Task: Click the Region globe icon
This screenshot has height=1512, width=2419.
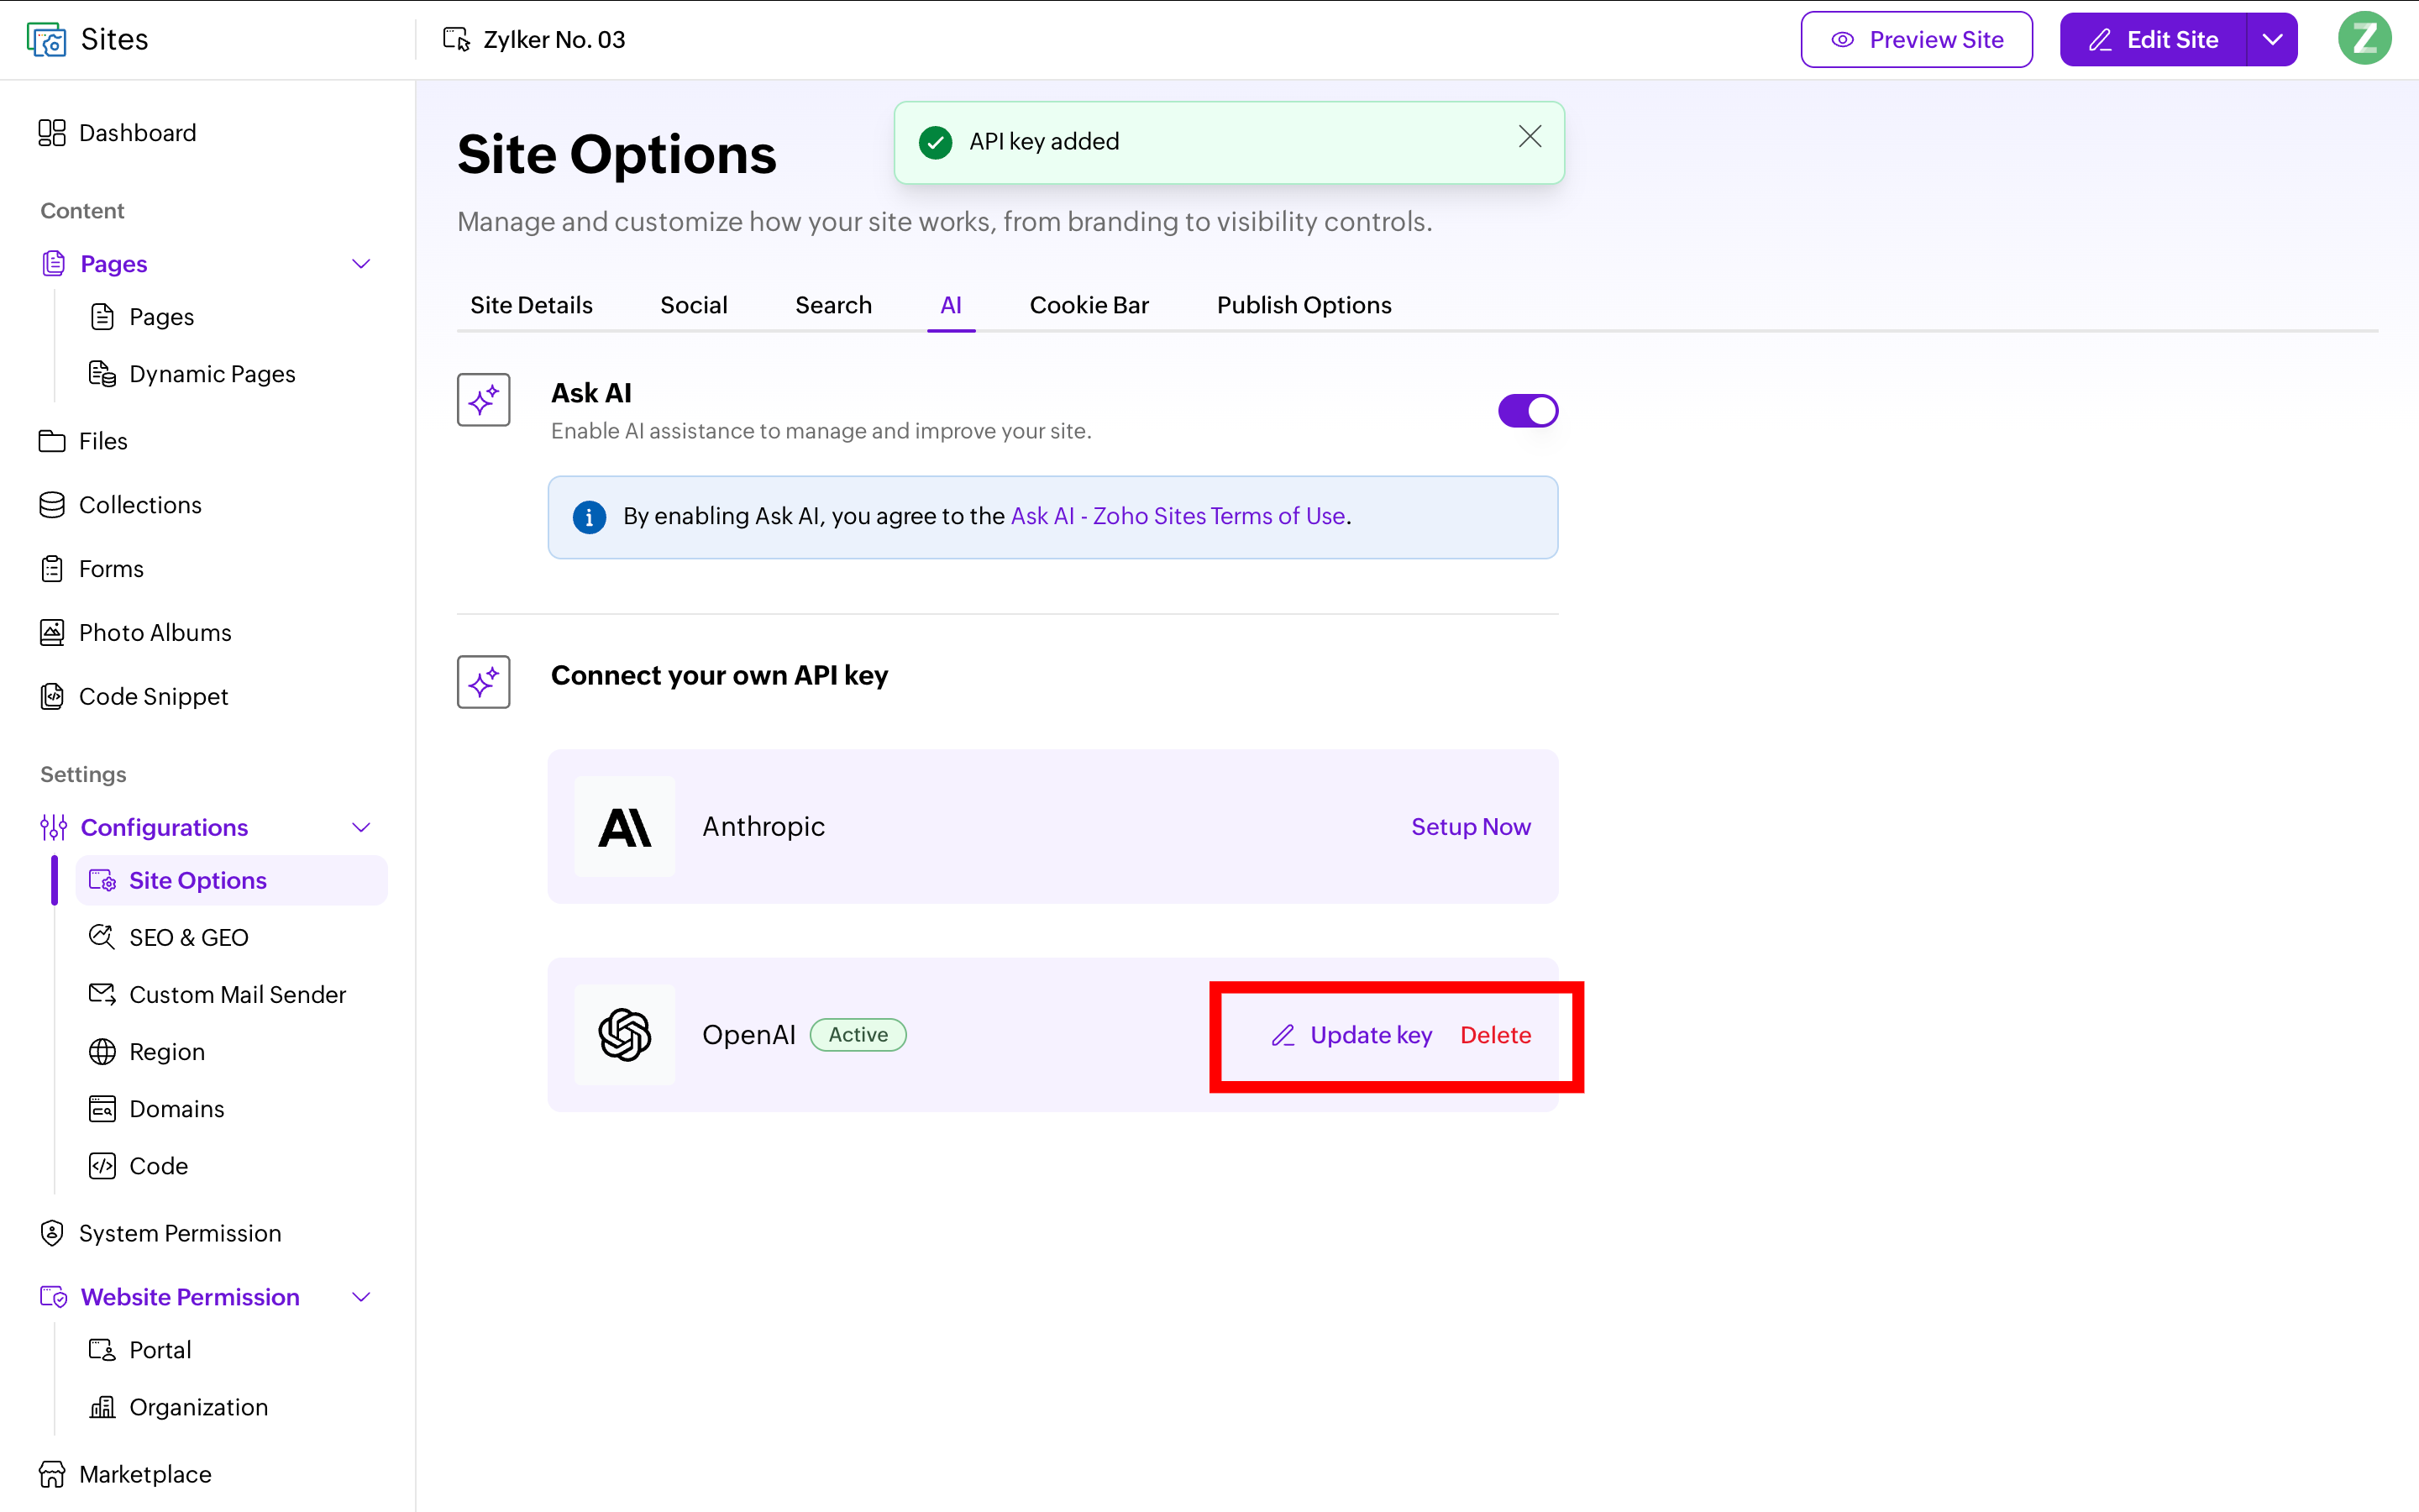Action: (x=102, y=1051)
